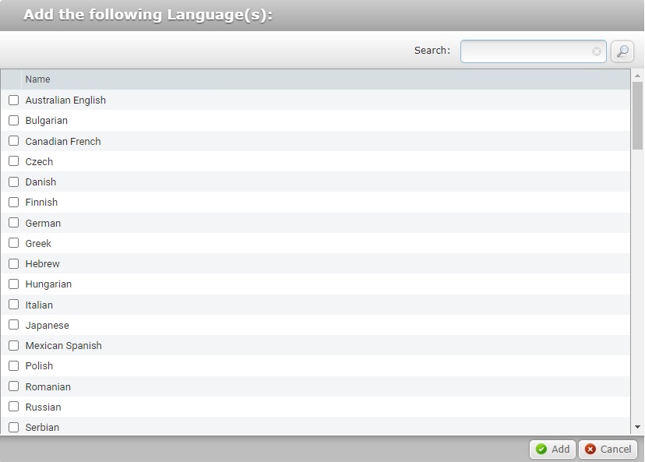Click the scrollbar up arrow
645x462 pixels.
pos(639,74)
